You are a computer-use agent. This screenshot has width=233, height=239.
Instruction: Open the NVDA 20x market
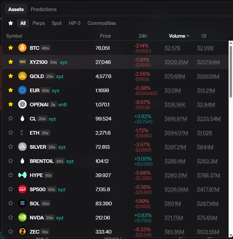[x=115, y=217]
